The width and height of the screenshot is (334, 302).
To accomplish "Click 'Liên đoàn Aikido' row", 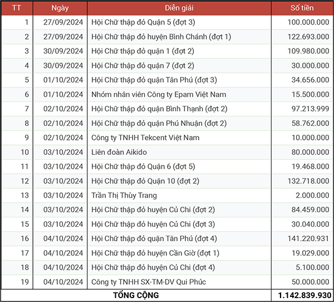I will [167, 152].
